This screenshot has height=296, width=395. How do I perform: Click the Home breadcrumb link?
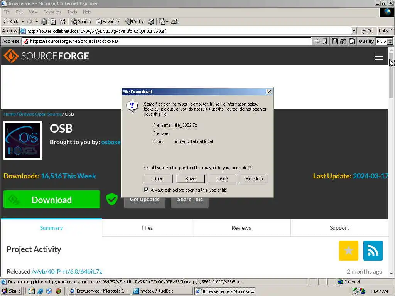click(10, 114)
